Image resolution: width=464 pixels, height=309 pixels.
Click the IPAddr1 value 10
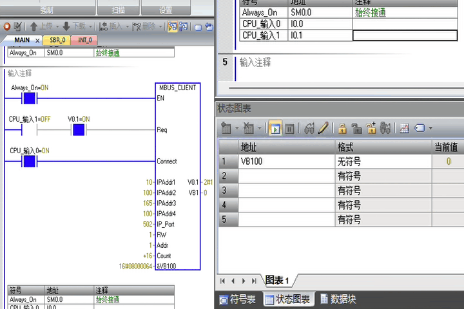pos(149,182)
